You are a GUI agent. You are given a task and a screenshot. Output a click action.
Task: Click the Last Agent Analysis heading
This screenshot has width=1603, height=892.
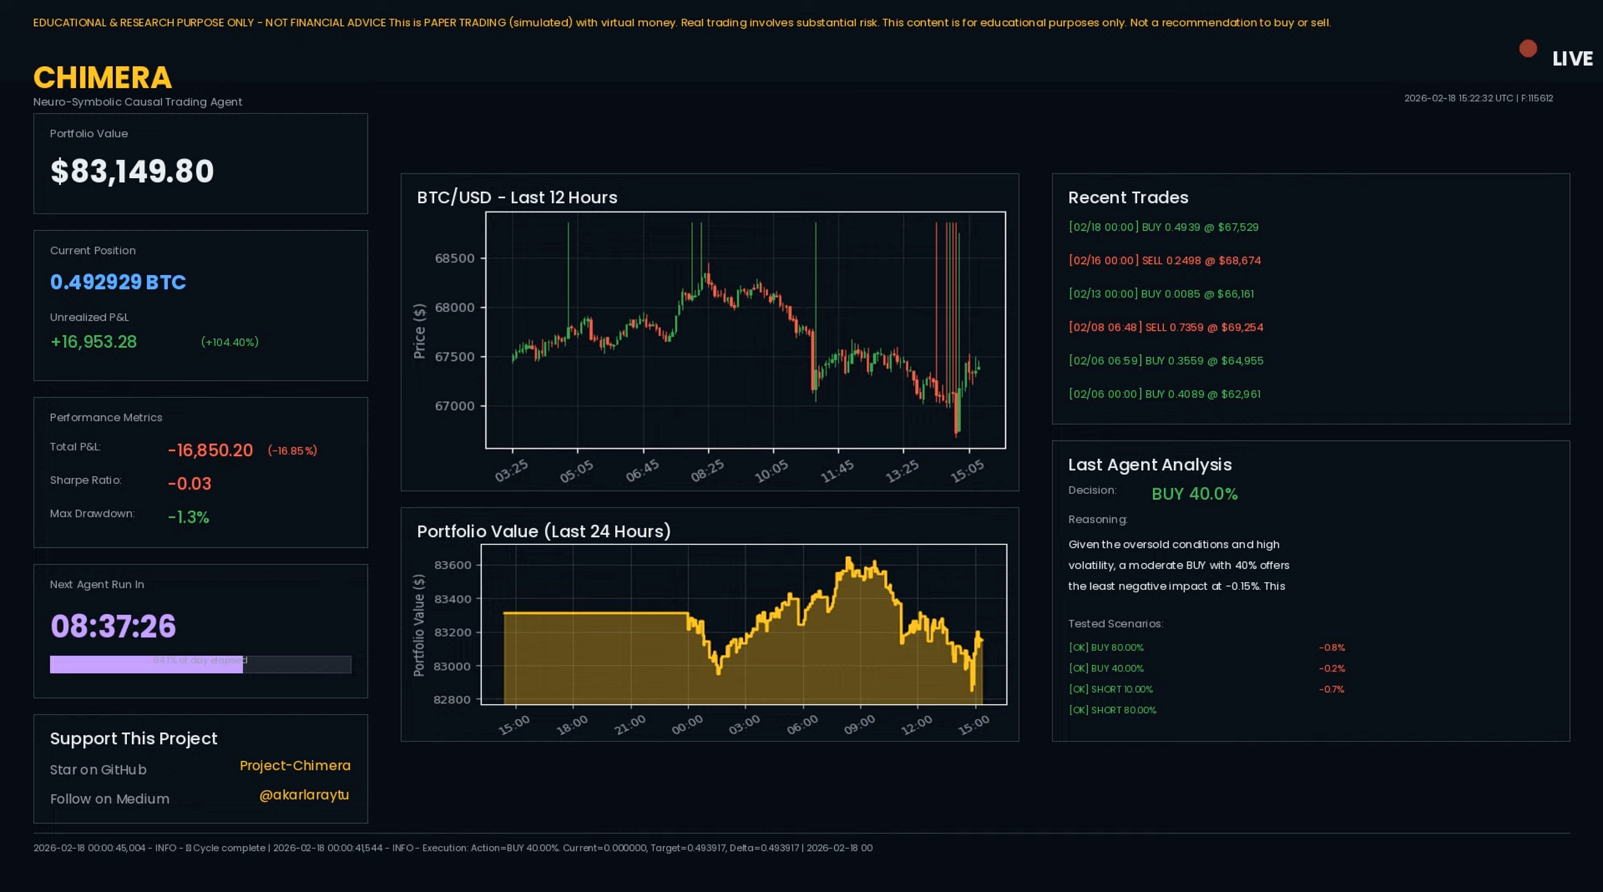[1150, 465]
